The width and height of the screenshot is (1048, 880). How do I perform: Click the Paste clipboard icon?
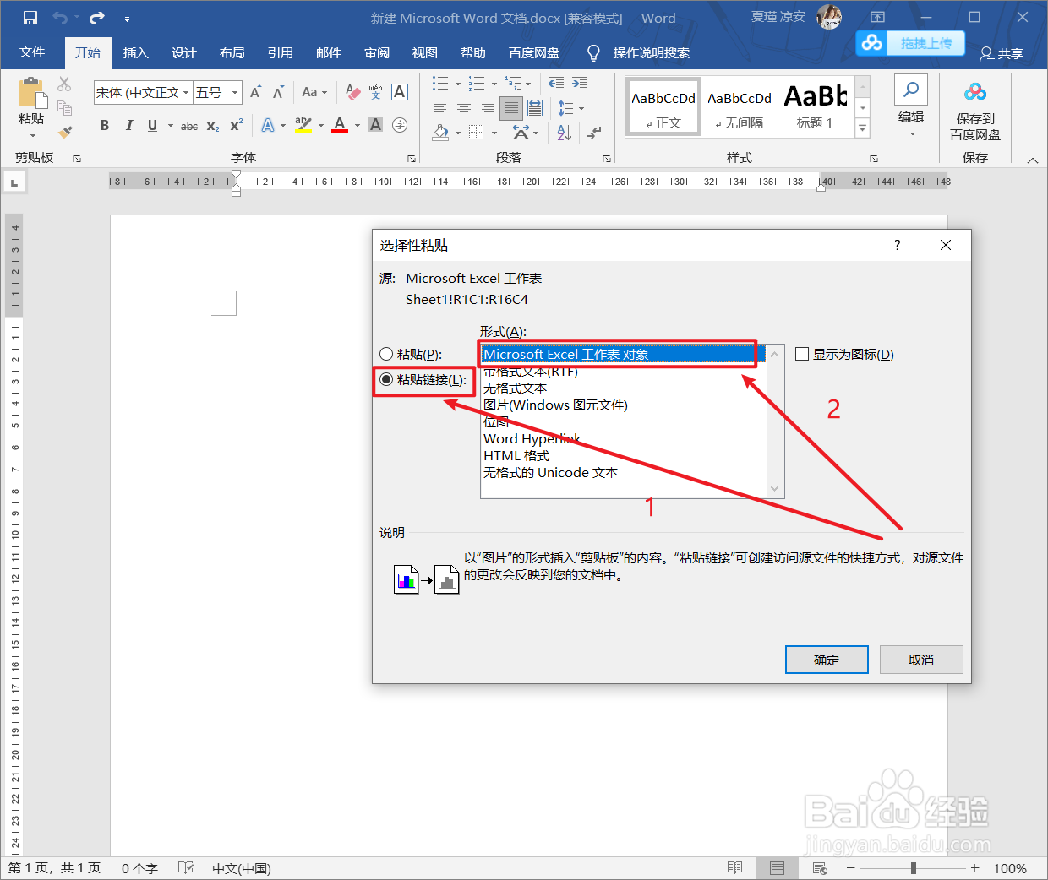(31, 91)
